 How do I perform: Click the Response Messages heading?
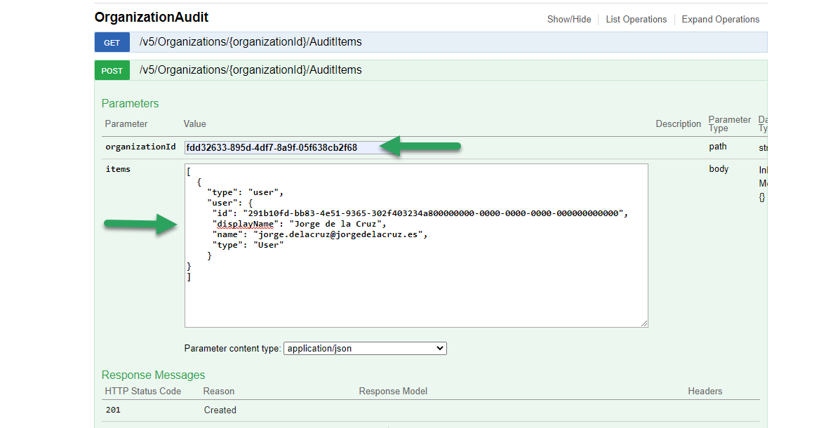point(153,375)
